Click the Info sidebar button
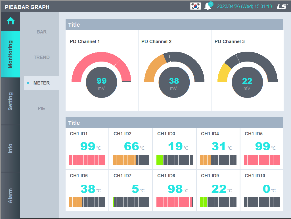291x219 pixels. click(x=11, y=147)
